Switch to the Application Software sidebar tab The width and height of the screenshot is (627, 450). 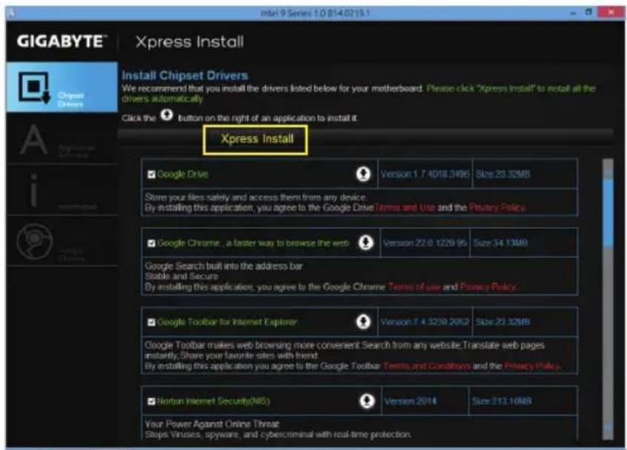[62, 139]
